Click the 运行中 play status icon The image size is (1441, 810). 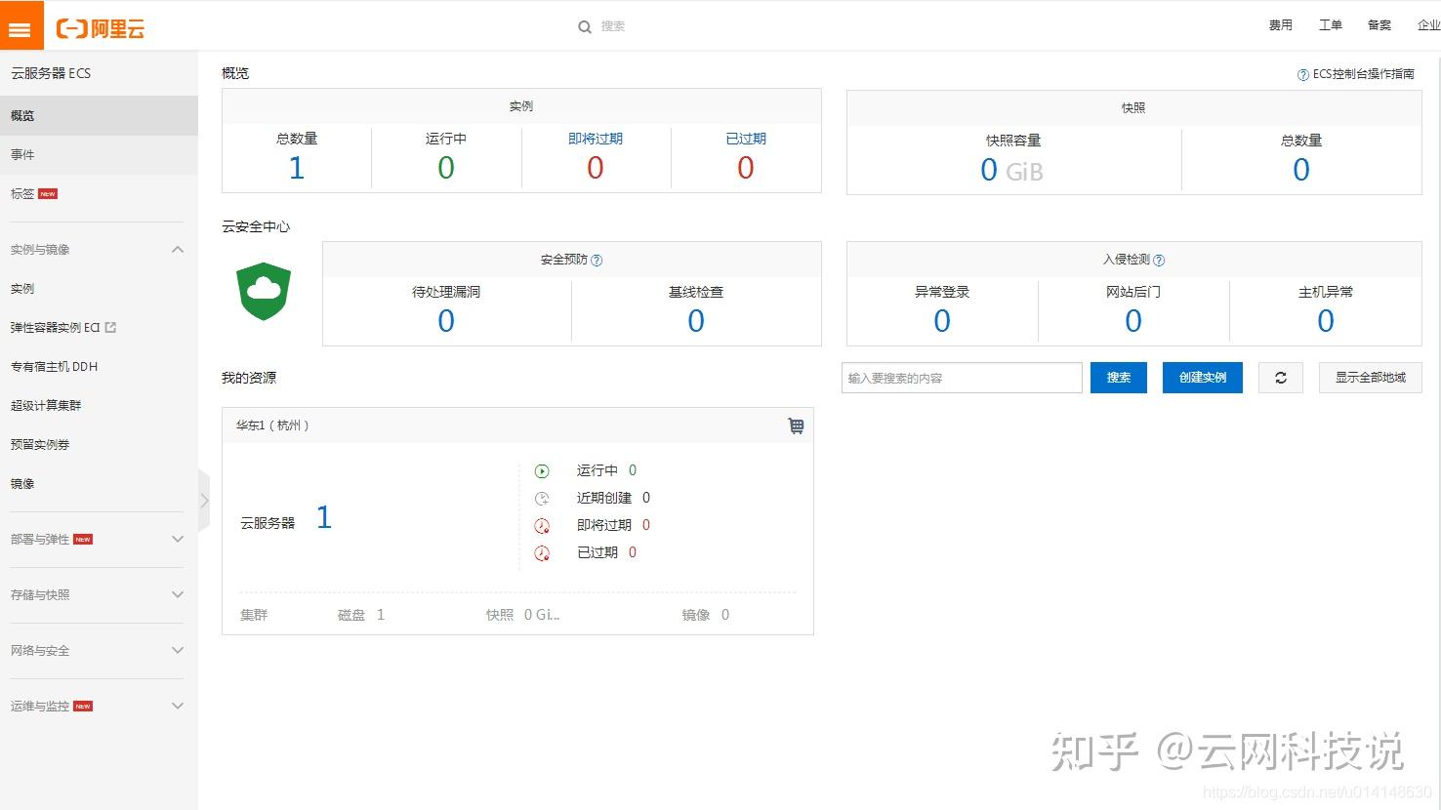click(x=542, y=471)
